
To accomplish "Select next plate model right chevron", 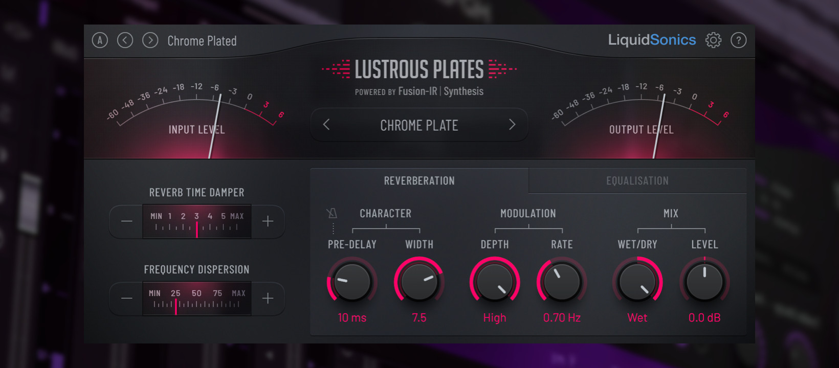I will pyautogui.click(x=512, y=125).
